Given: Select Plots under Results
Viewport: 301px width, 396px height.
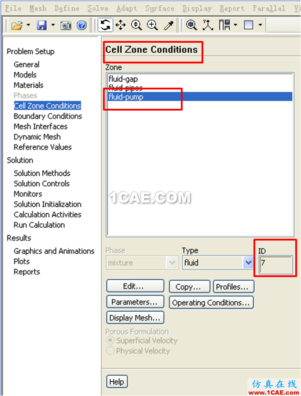Looking at the screenshot, I should [22, 261].
